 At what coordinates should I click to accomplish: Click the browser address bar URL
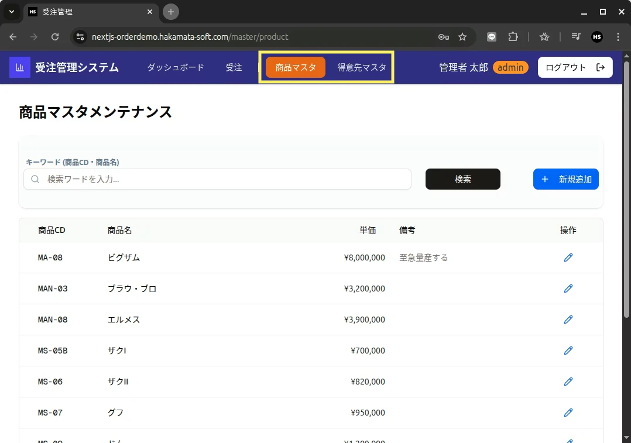pos(190,37)
